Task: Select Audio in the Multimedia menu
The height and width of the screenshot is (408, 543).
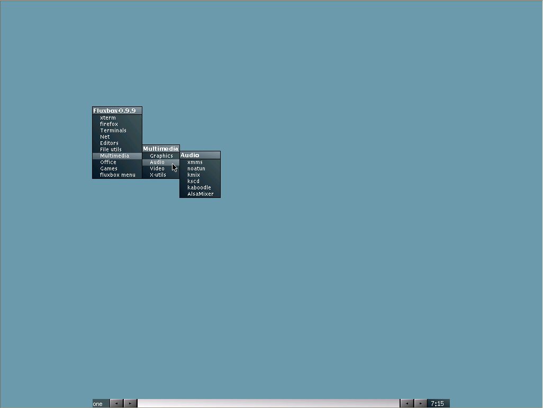Action: (161, 162)
